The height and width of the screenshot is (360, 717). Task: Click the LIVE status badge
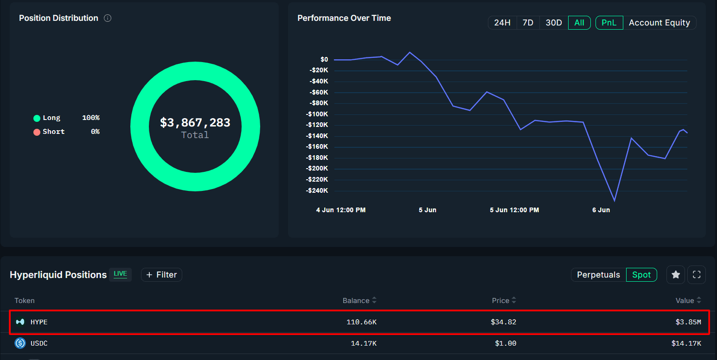(120, 274)
